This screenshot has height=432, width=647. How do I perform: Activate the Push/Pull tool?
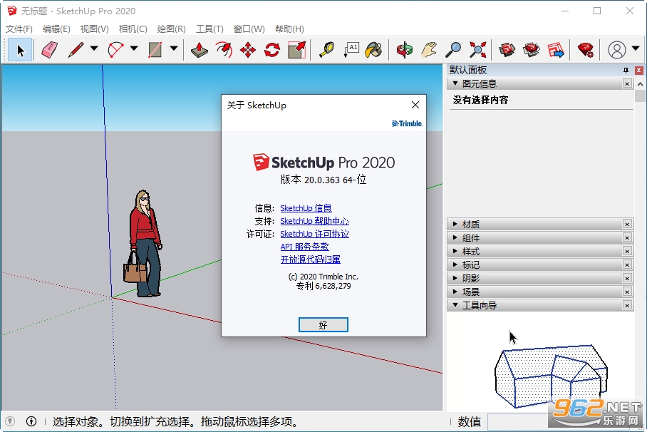coord(200,50)
